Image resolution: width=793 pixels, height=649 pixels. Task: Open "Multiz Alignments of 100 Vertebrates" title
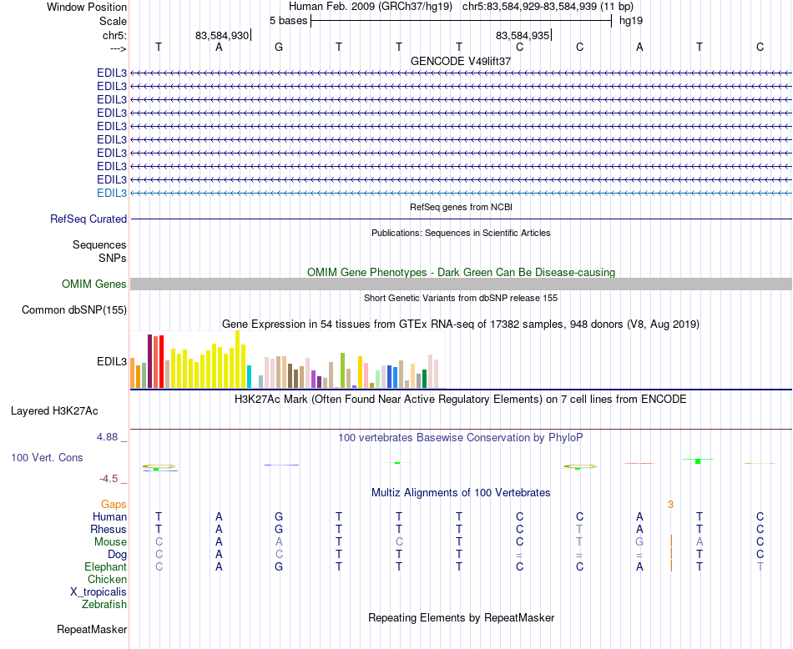(x=461, y=493)
